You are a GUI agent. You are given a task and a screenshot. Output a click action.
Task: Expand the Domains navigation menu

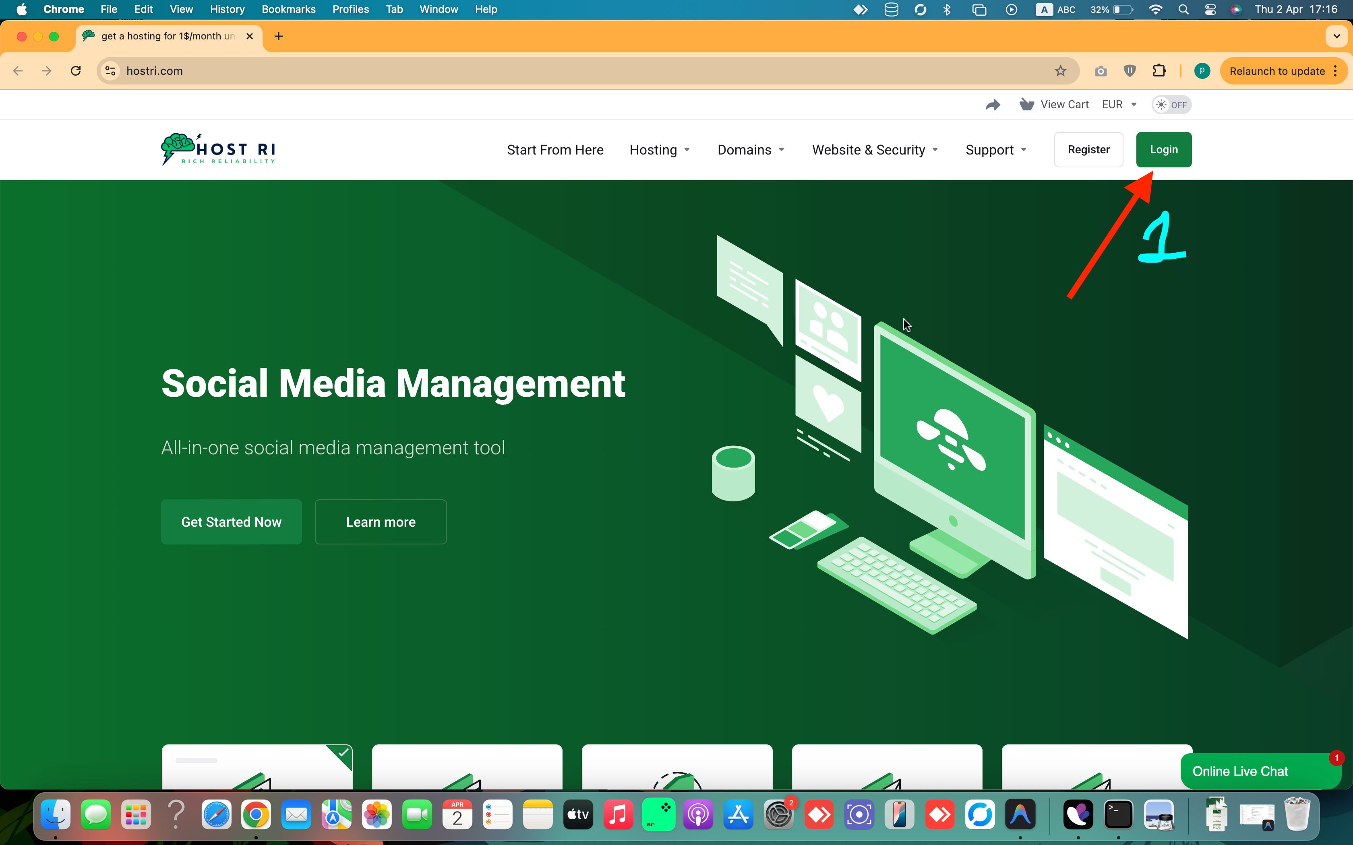(751, 150)
